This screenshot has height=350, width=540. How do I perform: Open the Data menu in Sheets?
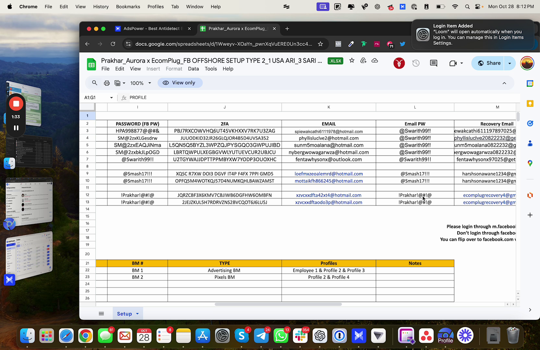193,69
